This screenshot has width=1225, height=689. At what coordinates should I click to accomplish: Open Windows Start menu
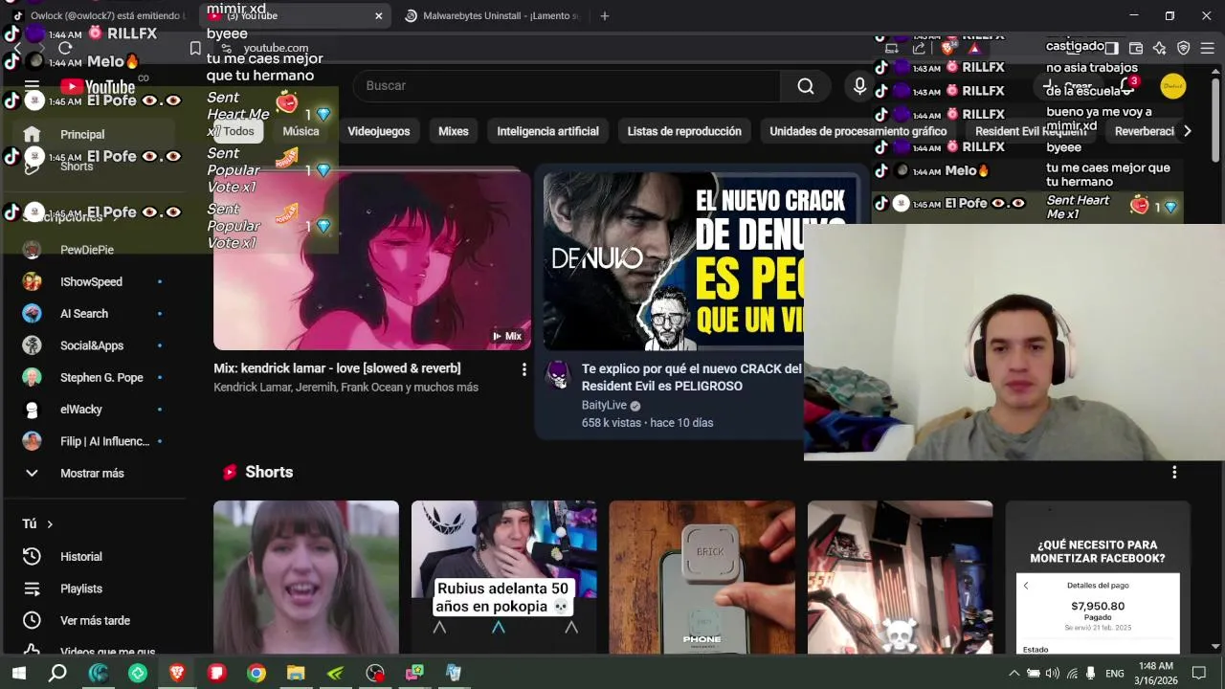(x=18, y=673)
